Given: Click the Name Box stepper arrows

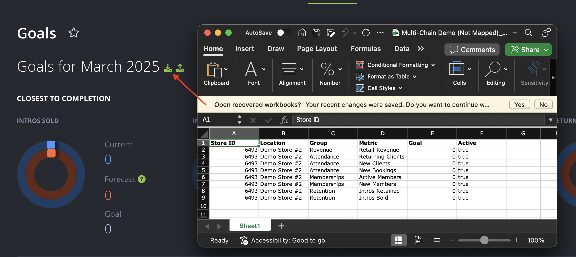Looking at the screenshot, I should coord(239,120).
